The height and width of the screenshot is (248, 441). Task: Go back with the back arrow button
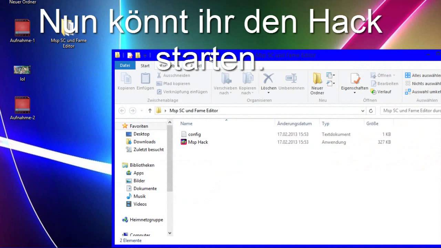[122, 111]
